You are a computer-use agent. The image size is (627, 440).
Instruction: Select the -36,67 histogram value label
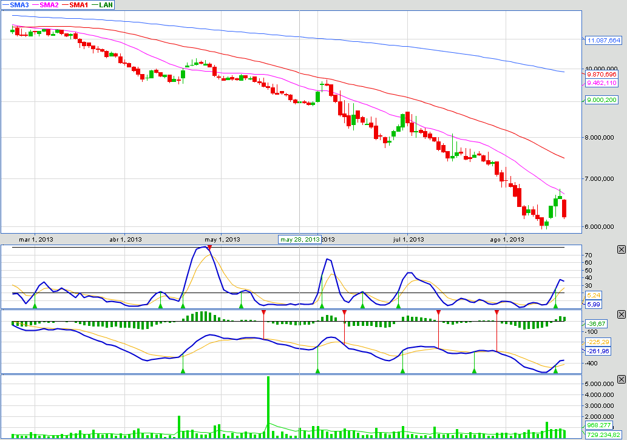coord(596,324)
